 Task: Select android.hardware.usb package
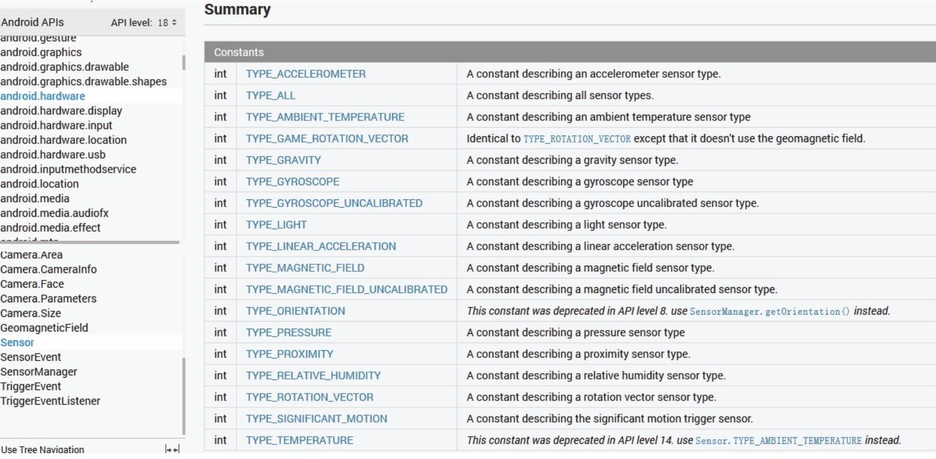53,154
